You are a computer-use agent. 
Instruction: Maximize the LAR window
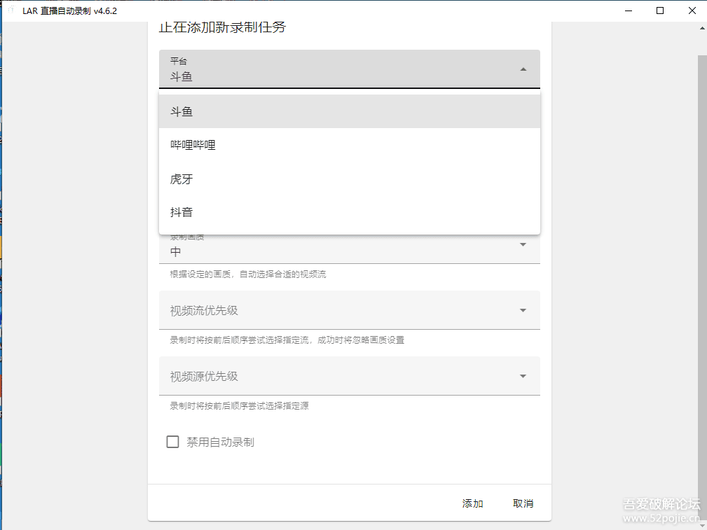tap(660, 11)
